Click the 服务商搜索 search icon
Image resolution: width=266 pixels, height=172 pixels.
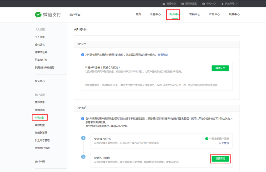click(182, 4)
